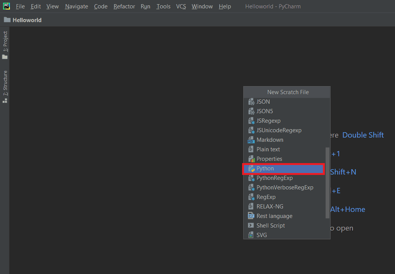Select the JSON scratch file type

click(x=264, y=101)
